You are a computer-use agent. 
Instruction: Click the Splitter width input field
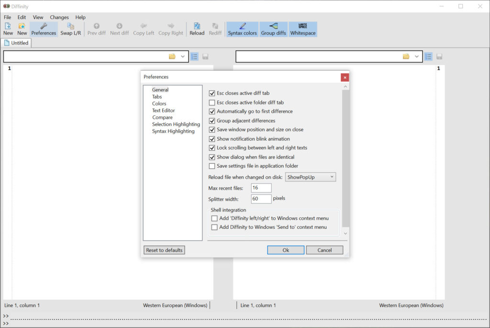261,199
